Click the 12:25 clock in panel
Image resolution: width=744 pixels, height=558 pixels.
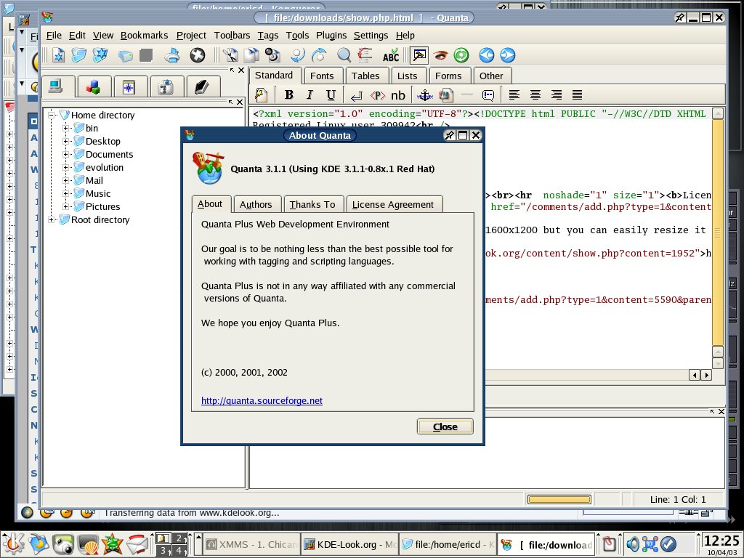721,541
